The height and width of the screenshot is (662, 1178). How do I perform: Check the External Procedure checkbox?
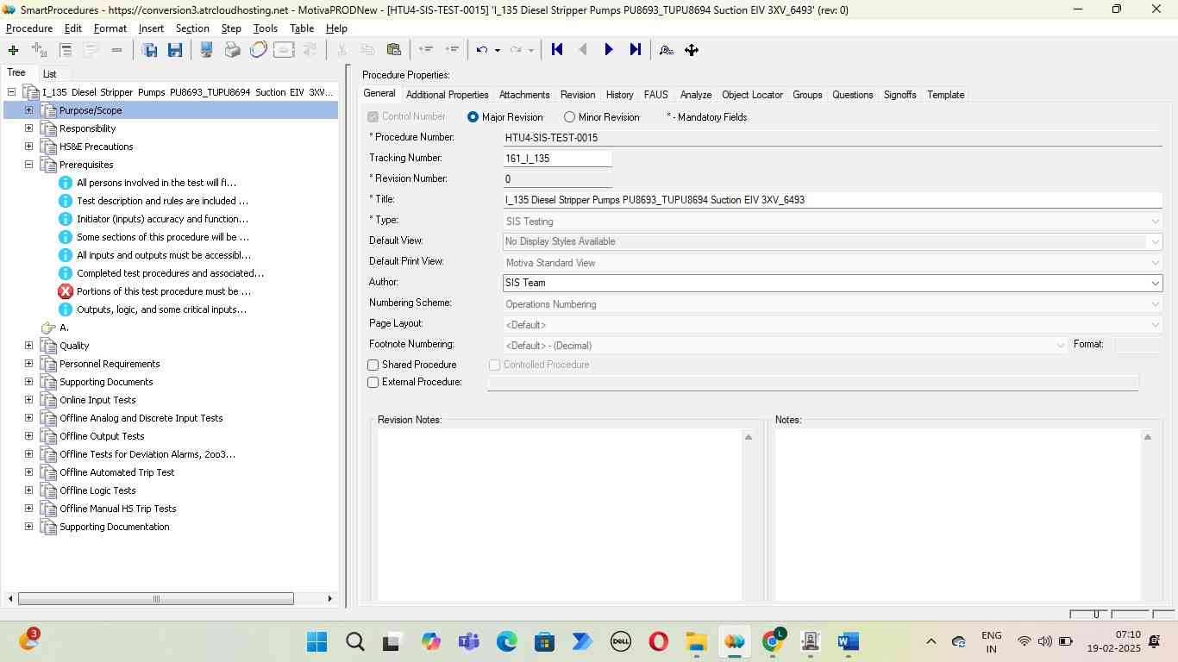click(x=373, y=383)
